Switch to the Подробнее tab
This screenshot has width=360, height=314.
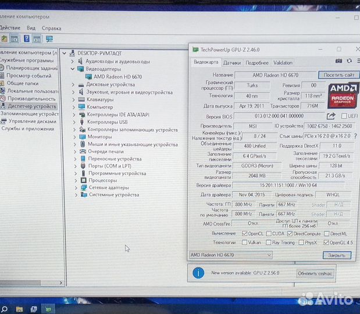coord(257,63)
